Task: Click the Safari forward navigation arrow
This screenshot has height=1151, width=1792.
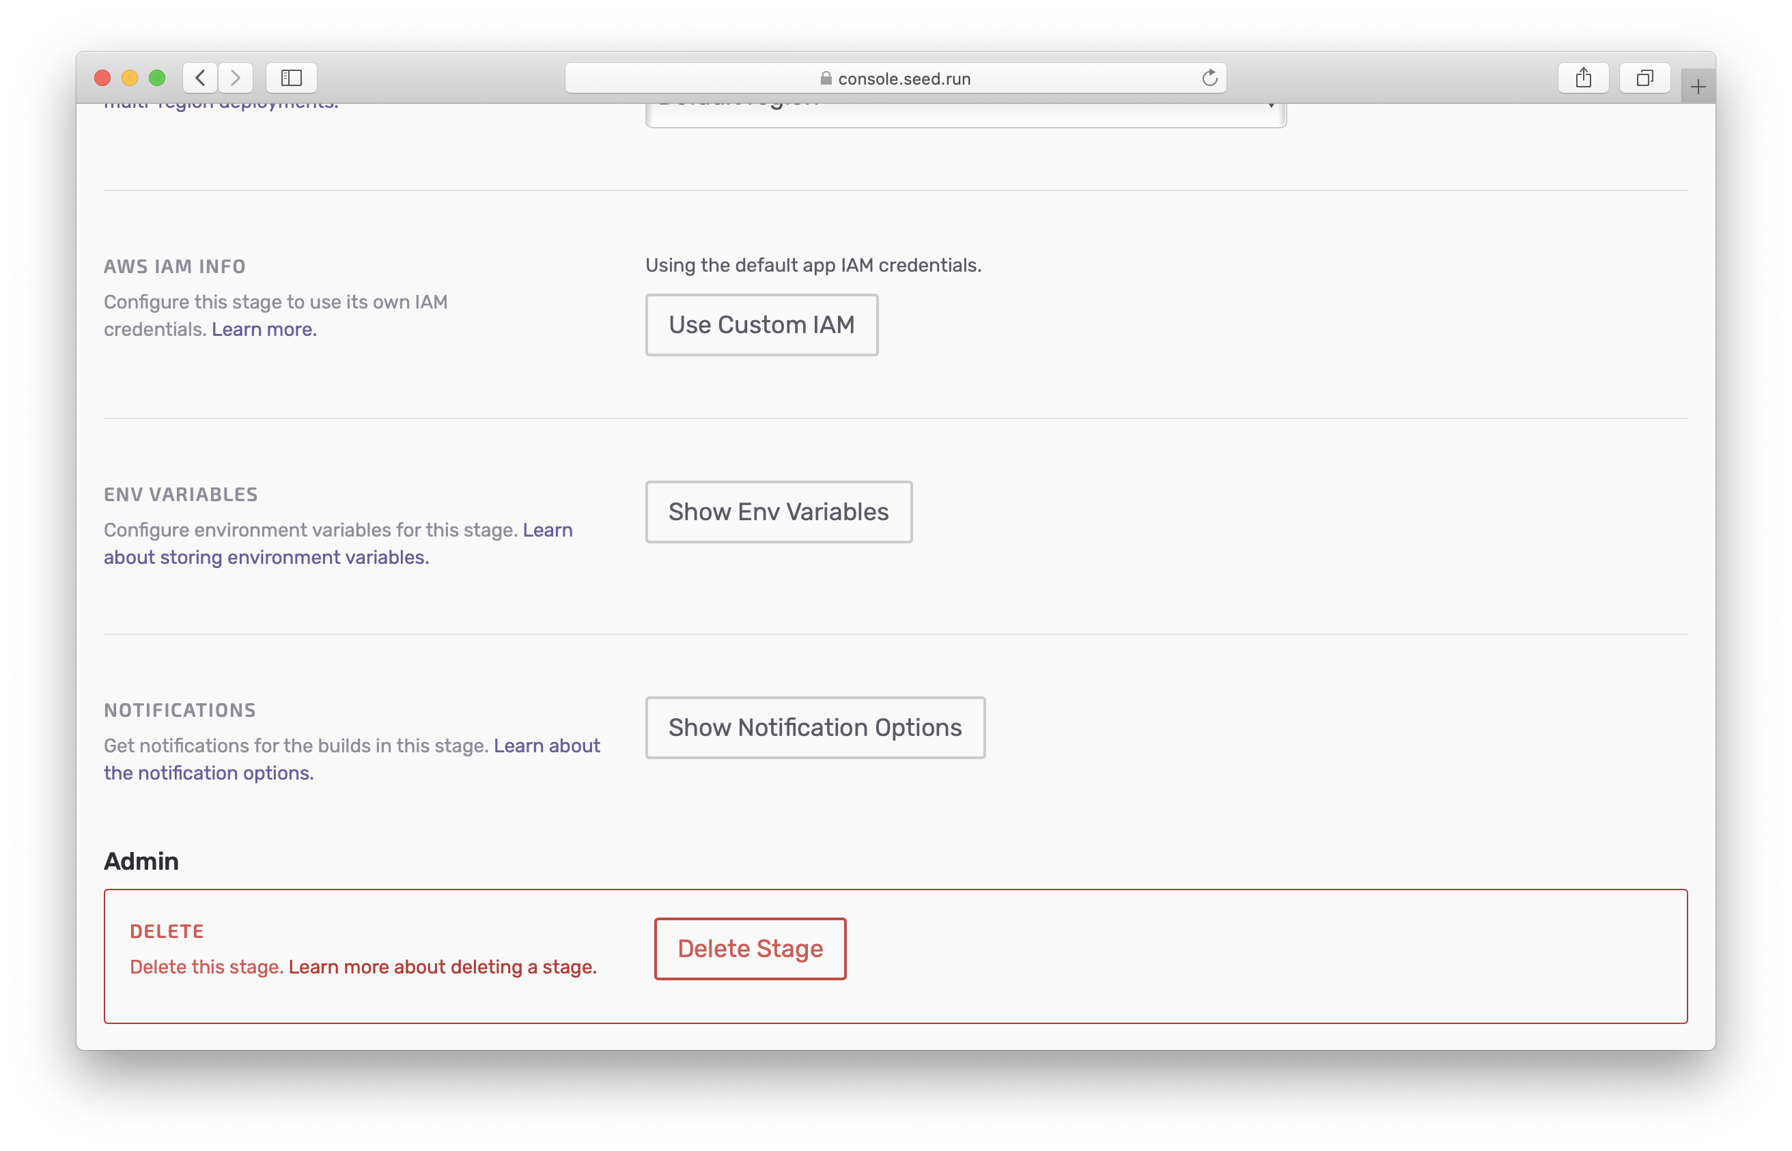Action: click(236, 78)
